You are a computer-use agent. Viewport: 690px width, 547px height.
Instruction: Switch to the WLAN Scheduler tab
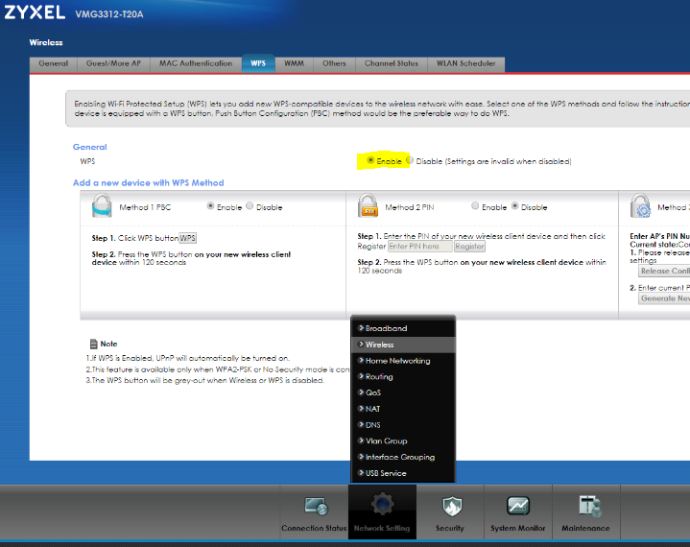click(x=465, y=64)
